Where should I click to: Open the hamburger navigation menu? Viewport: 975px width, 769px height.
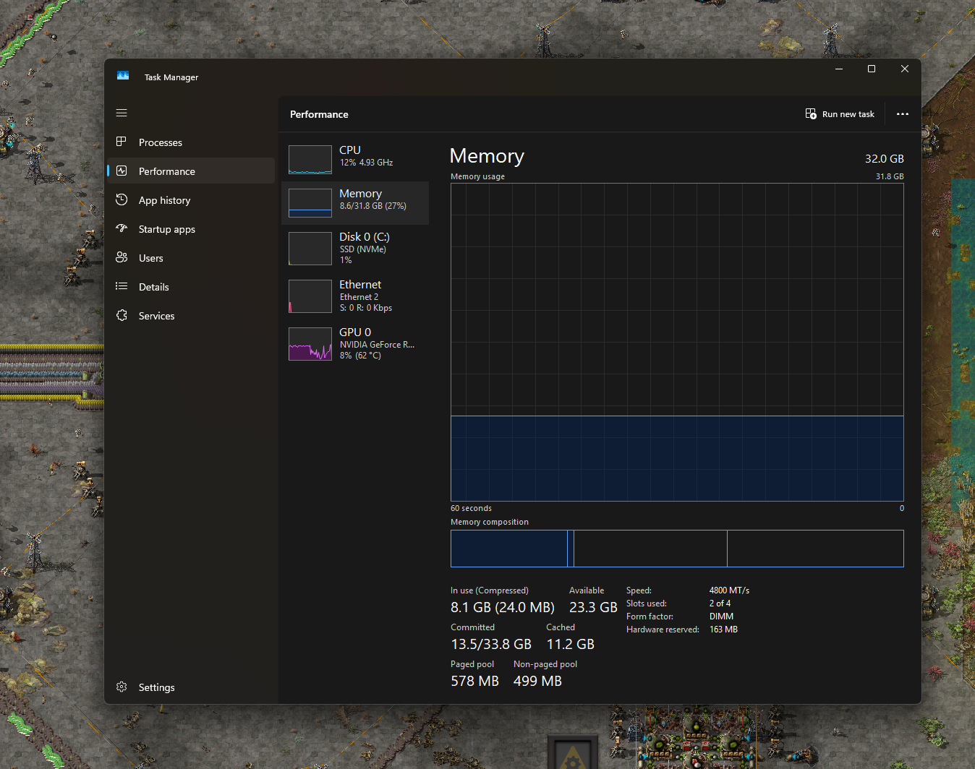(x=122, y=113)
